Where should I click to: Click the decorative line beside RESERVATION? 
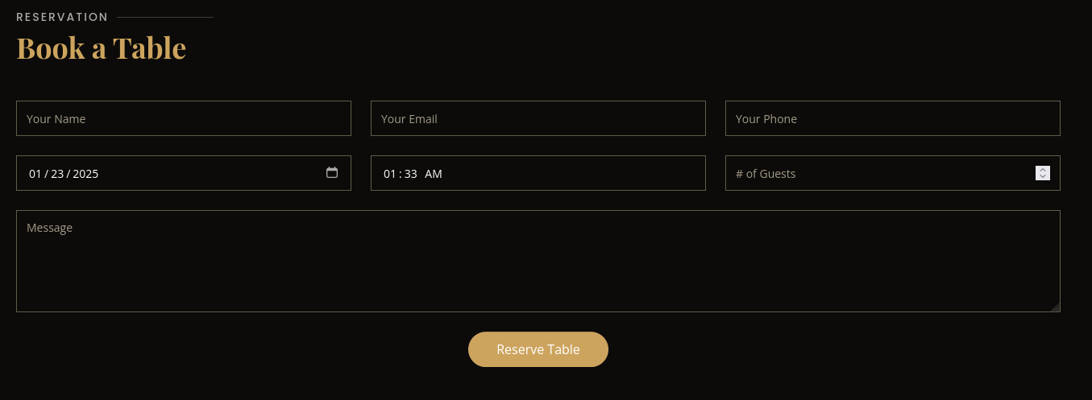click(x=165, y=17)
